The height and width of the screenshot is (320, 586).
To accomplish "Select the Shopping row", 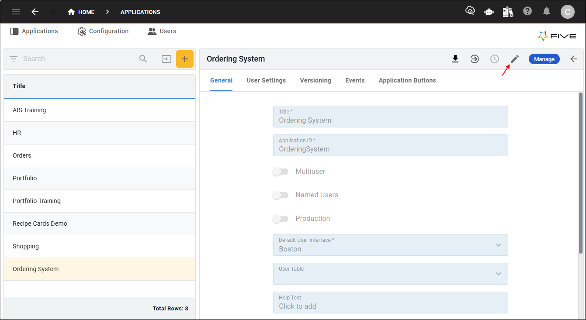I will (x=100, y=247).
